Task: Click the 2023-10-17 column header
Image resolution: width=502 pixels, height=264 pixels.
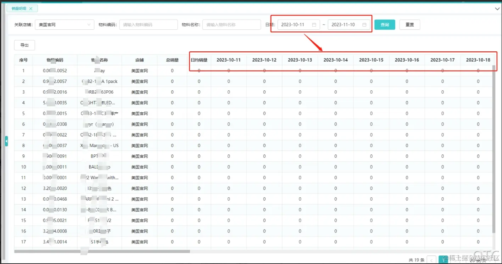Action: coord(442,60)
